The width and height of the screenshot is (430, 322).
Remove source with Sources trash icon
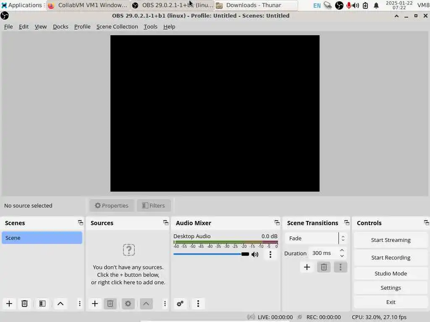[110, 304]
